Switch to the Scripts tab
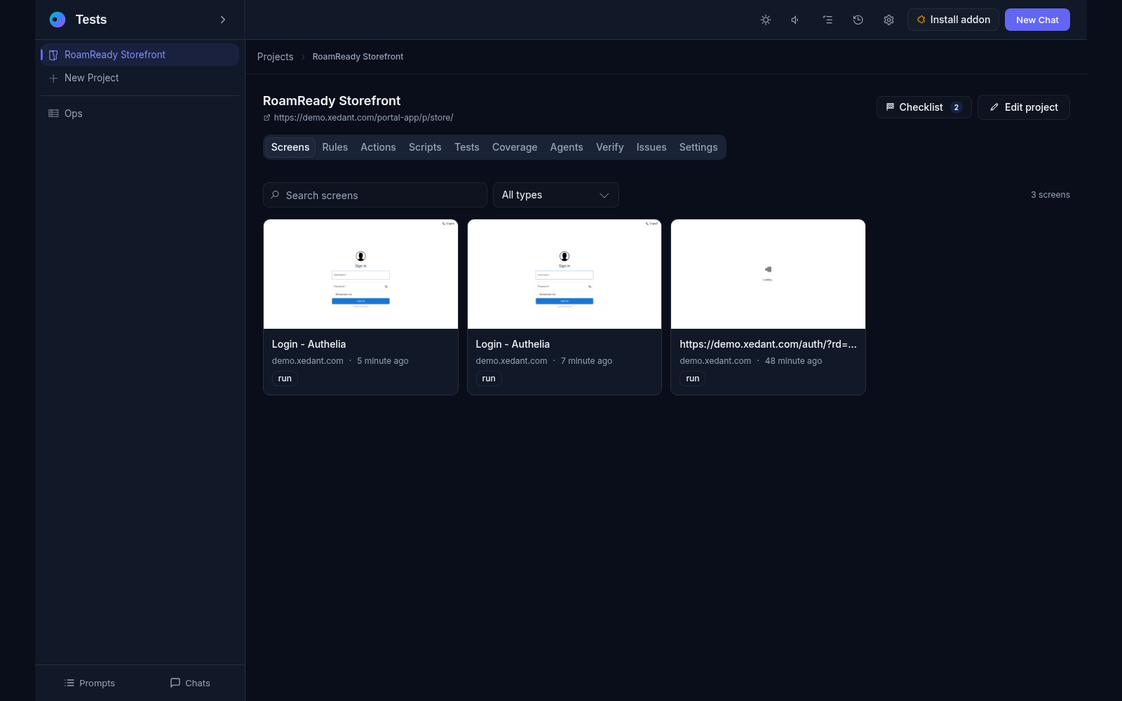 tap(425, 147)
